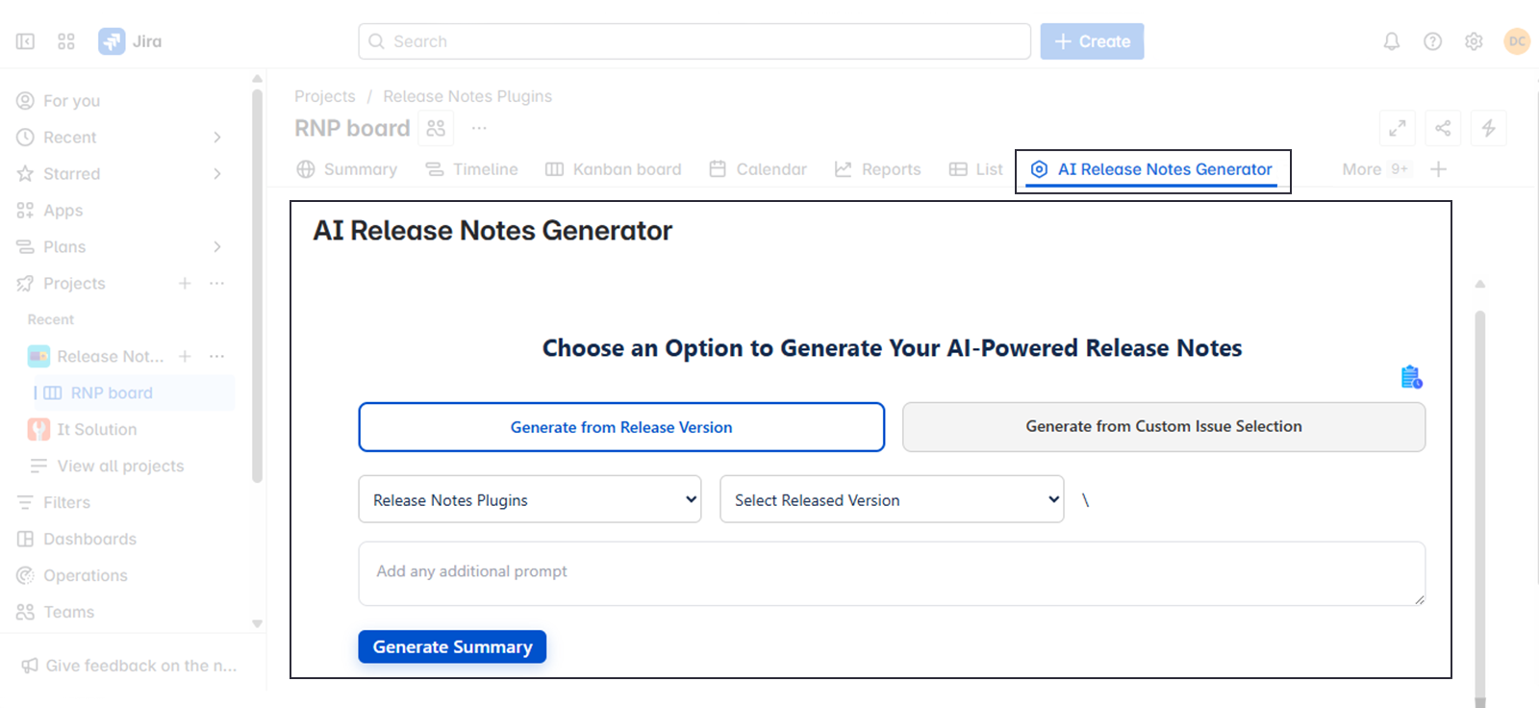The width and height of the screenshot is (1539, 708).
Task: Click the share icon for RNP board
Action: (x=1443, y=128)
